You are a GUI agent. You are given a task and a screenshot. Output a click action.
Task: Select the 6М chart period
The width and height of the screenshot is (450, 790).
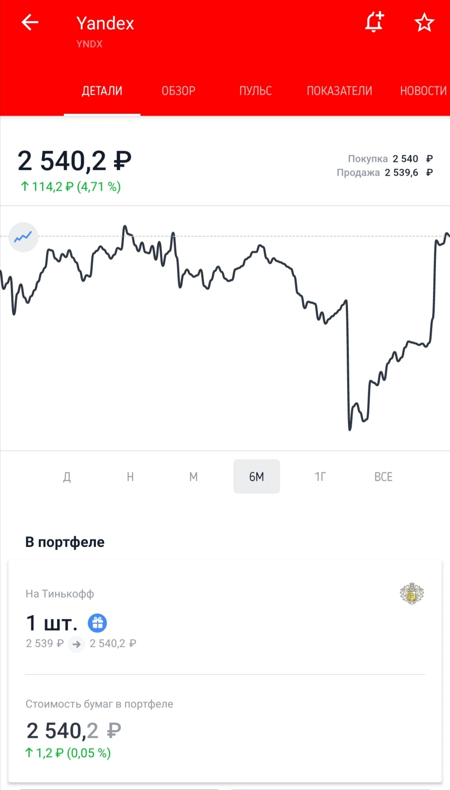[257, 477]
